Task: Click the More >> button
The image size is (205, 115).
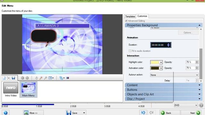Action: tap(33, 113)
